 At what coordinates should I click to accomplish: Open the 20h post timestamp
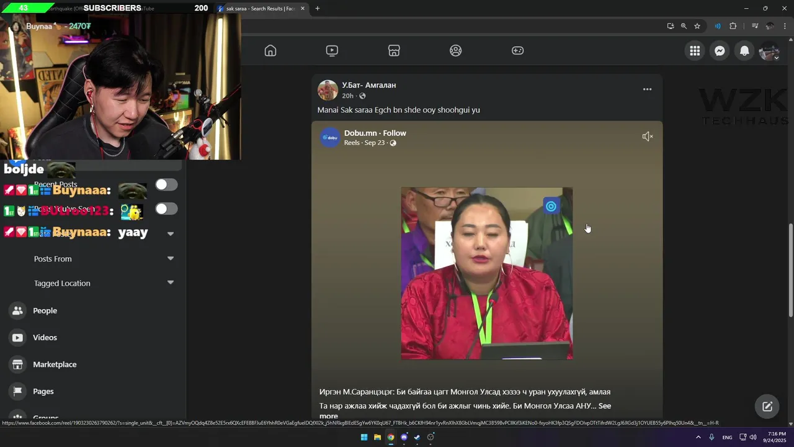347,96
